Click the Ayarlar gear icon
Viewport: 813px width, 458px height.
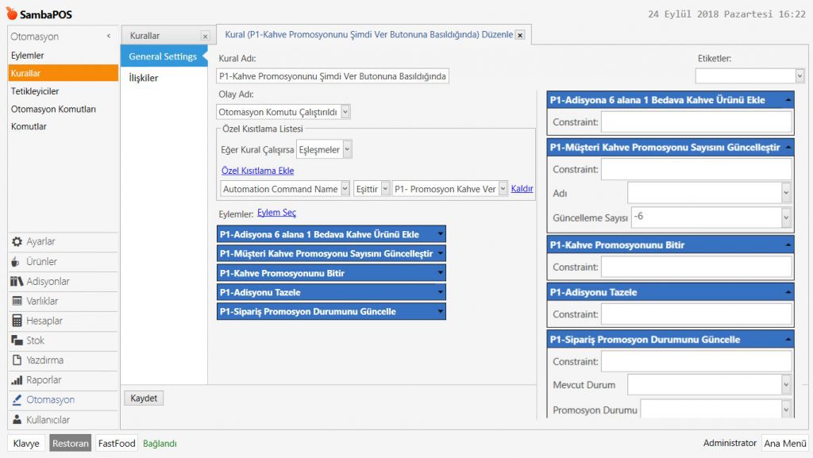(17, 242)
